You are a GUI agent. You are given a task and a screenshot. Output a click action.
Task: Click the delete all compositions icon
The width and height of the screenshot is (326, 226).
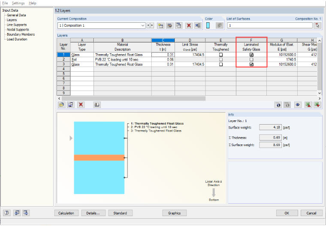point(198,26)
